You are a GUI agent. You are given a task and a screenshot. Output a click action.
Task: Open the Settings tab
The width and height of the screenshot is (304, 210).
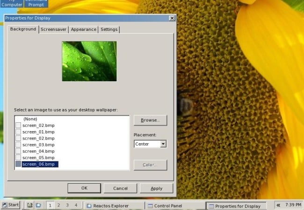coord(109,29)
